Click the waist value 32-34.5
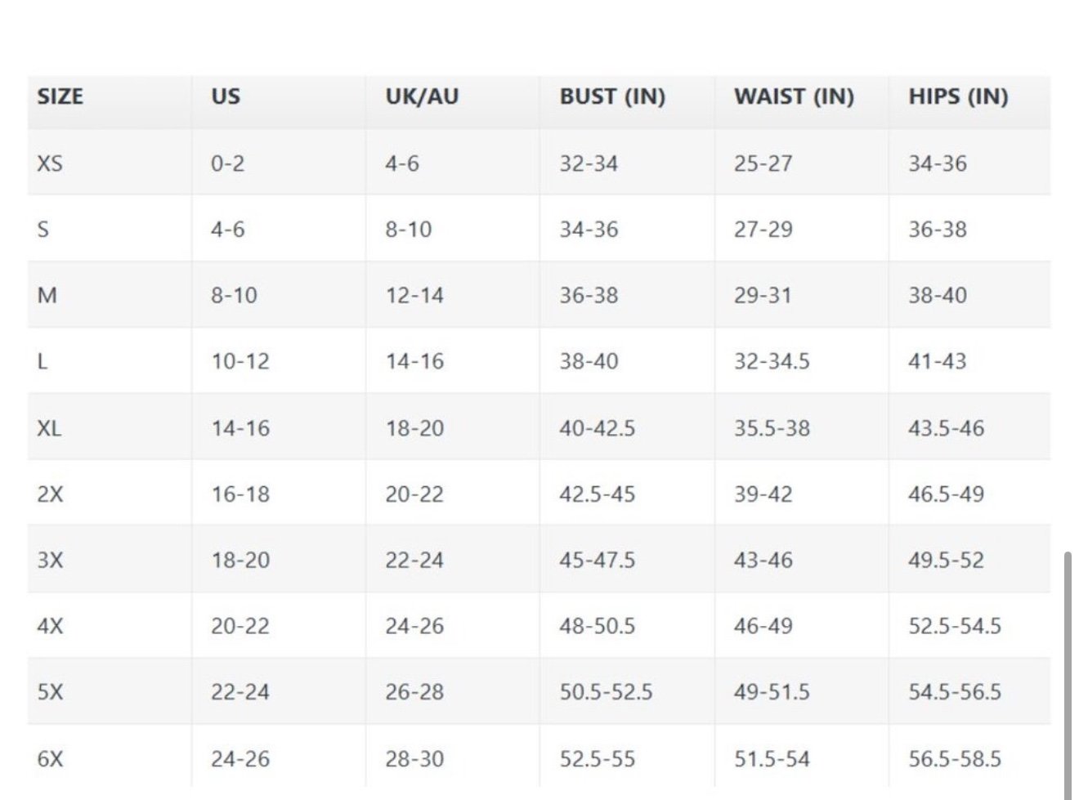This screenshot has height=800, width=1079. point(772,361)
